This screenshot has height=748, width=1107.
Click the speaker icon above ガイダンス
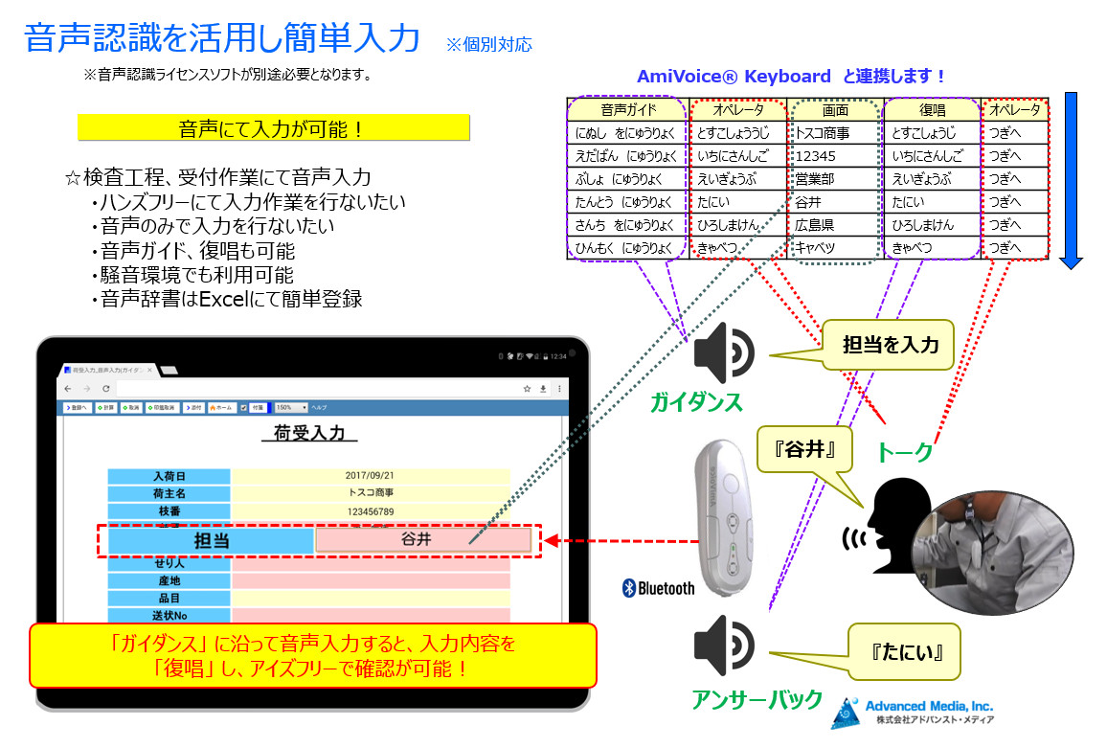tap(724, 353)
